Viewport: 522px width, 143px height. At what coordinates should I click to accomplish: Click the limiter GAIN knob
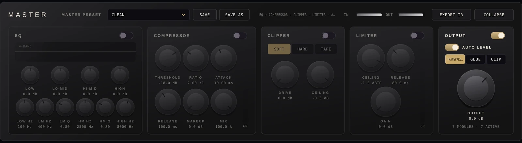pos(386,101)
